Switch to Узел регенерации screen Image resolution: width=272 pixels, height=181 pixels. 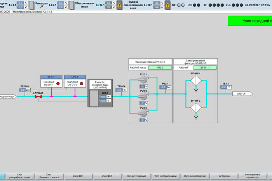[x=136, y=176]
